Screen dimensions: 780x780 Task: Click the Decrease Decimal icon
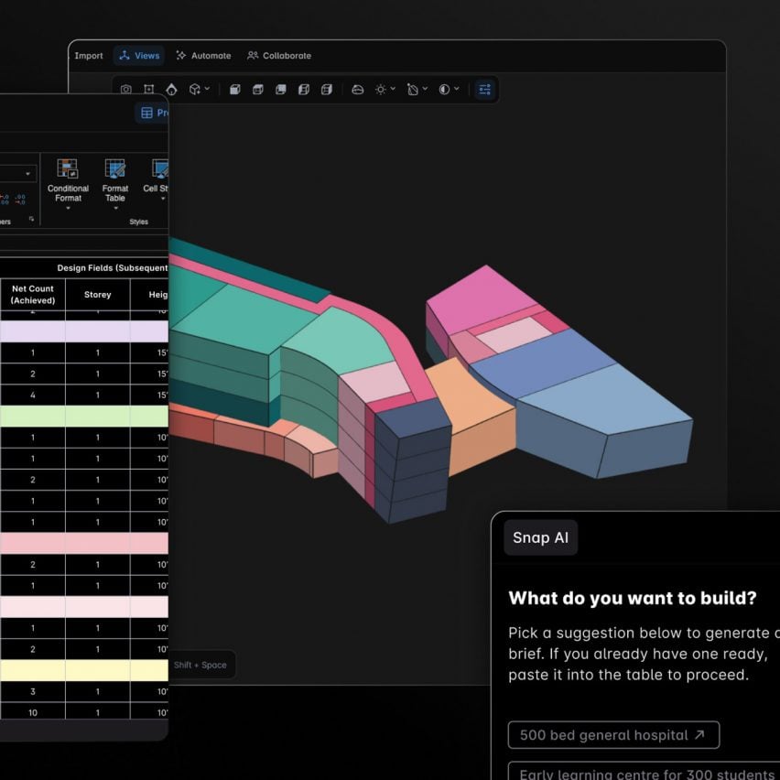pyautogui.click(x=20, y=200)
